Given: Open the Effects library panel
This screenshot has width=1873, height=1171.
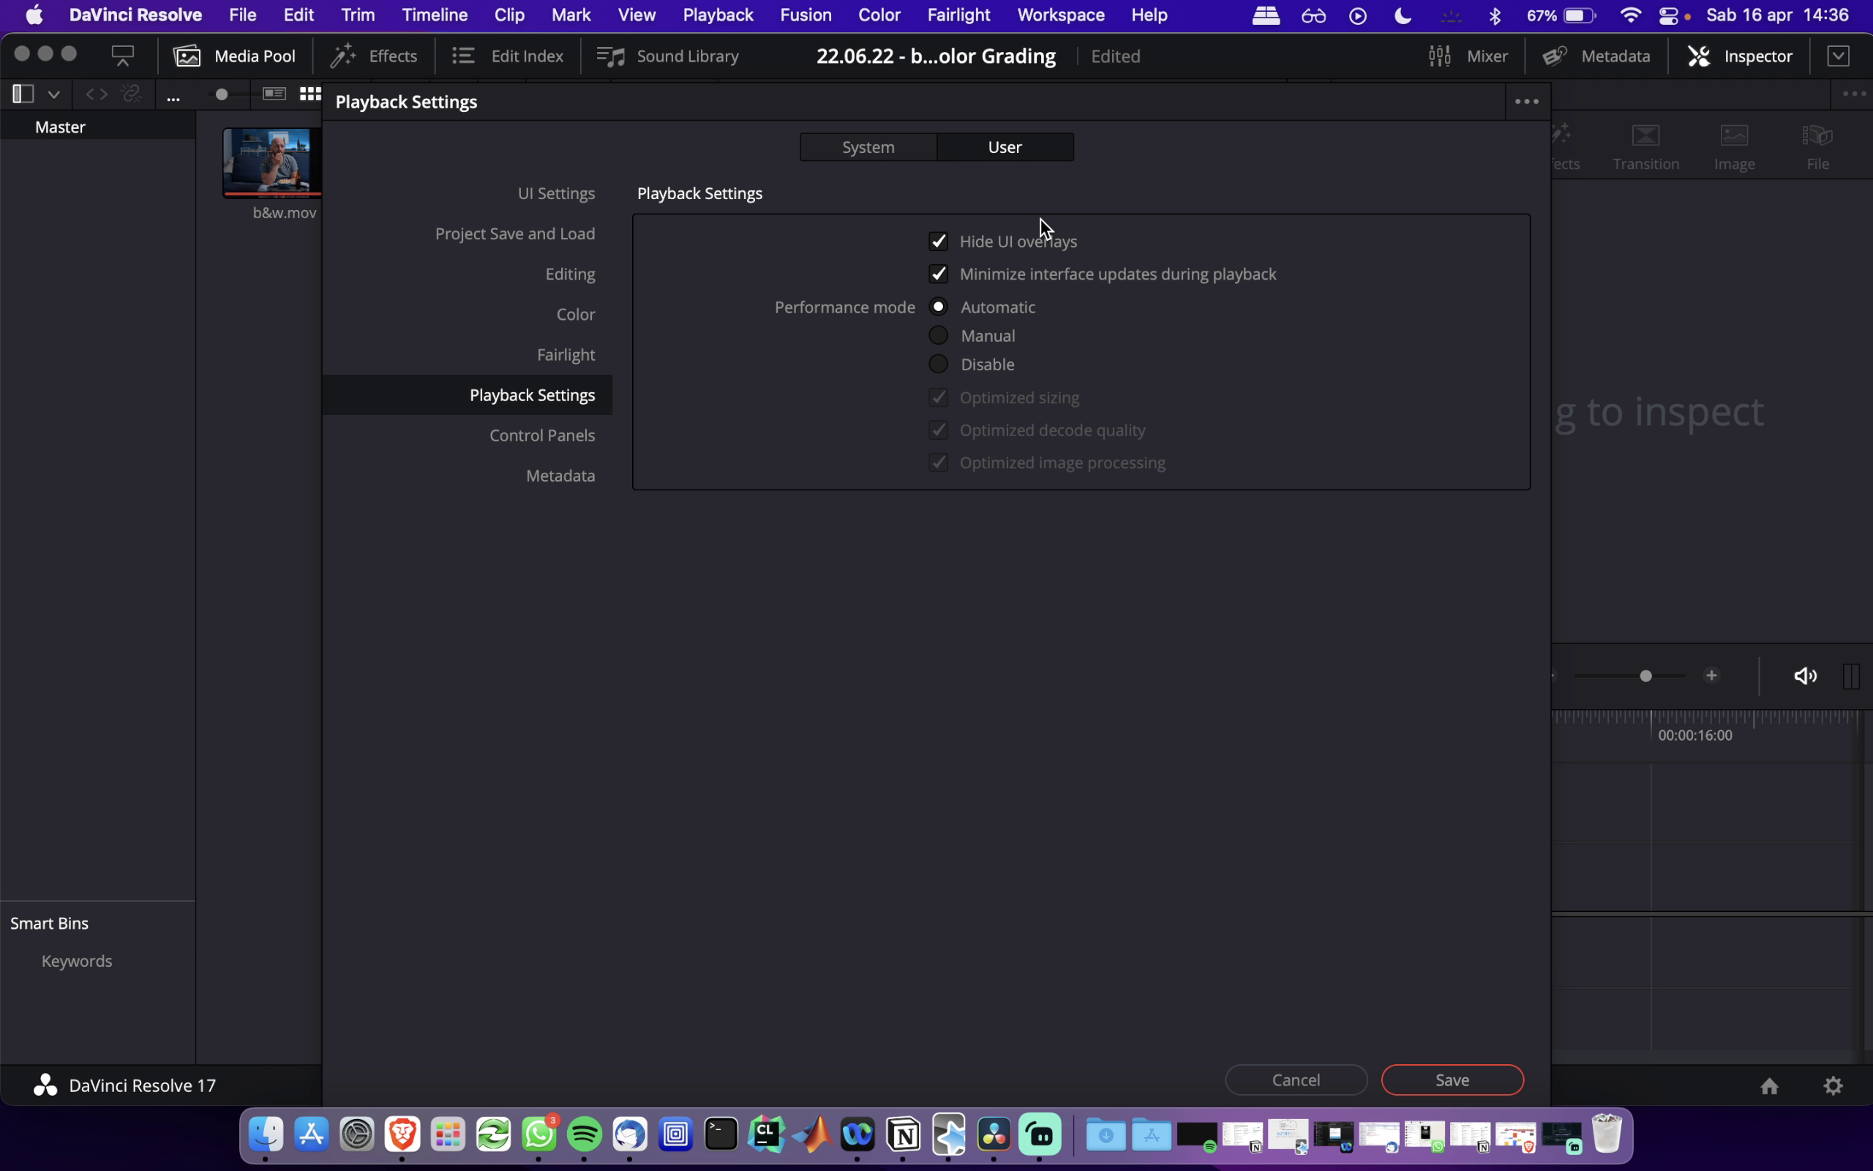Looking at the screenshot, I should (x=374, y=56).
